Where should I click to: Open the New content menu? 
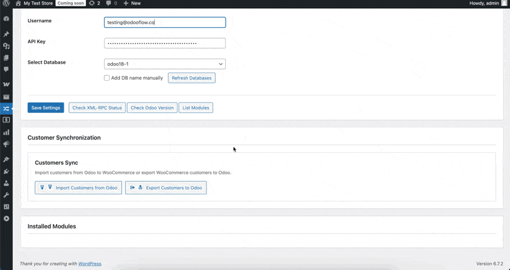pyautogui.click(x=132, y=3)
